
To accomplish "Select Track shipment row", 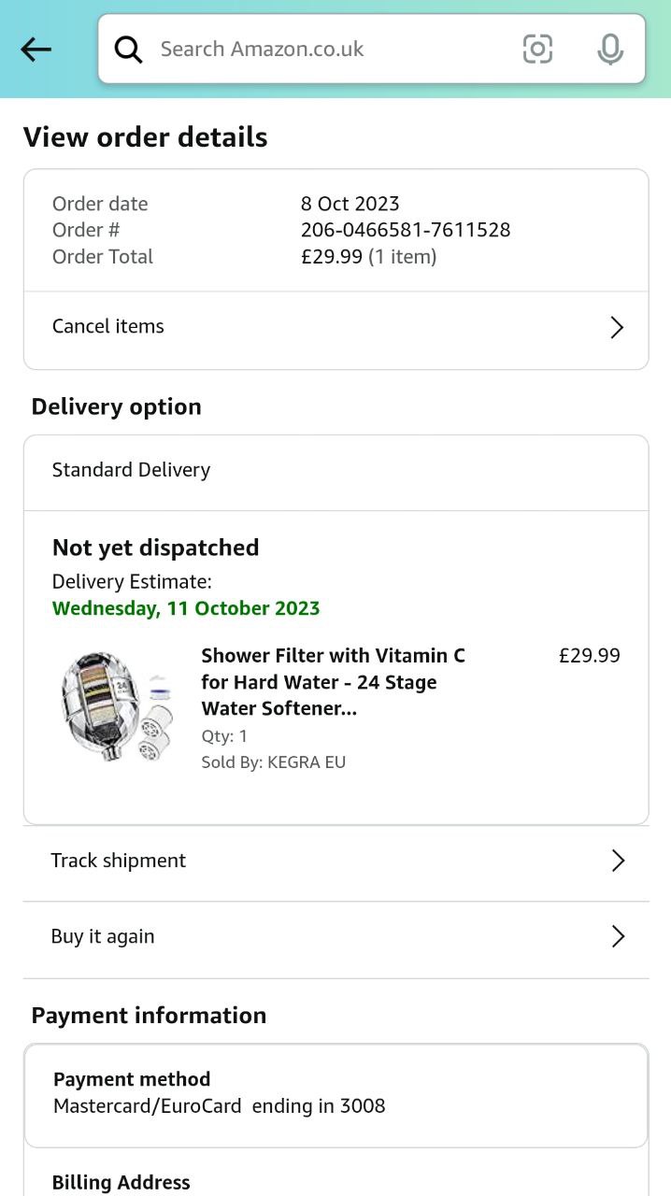I will [x=119, y=861].
